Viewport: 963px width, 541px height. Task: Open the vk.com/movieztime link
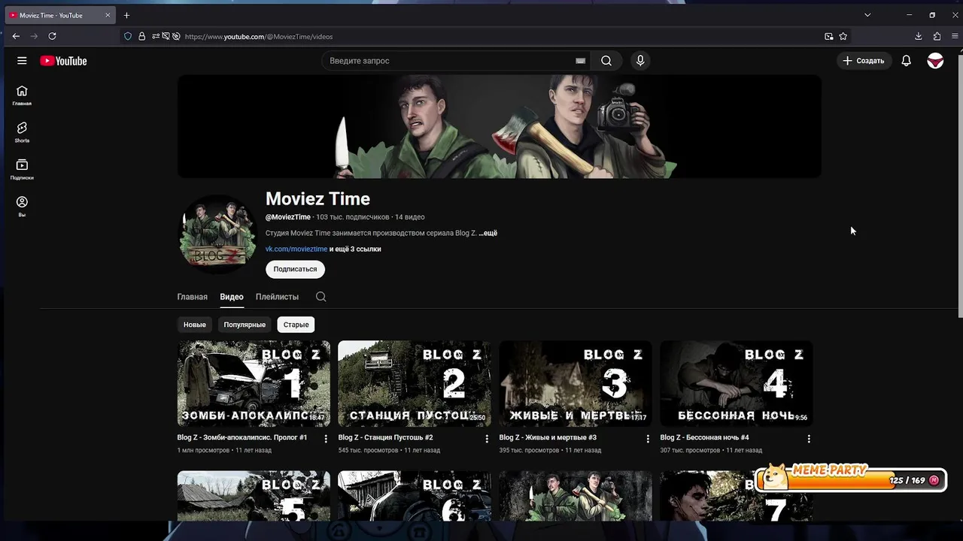(x=296, y=249)
